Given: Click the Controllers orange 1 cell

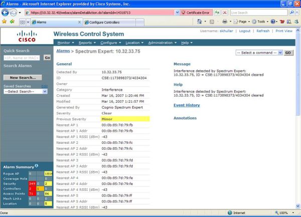Looking at the screenshot, I should 40,188.
